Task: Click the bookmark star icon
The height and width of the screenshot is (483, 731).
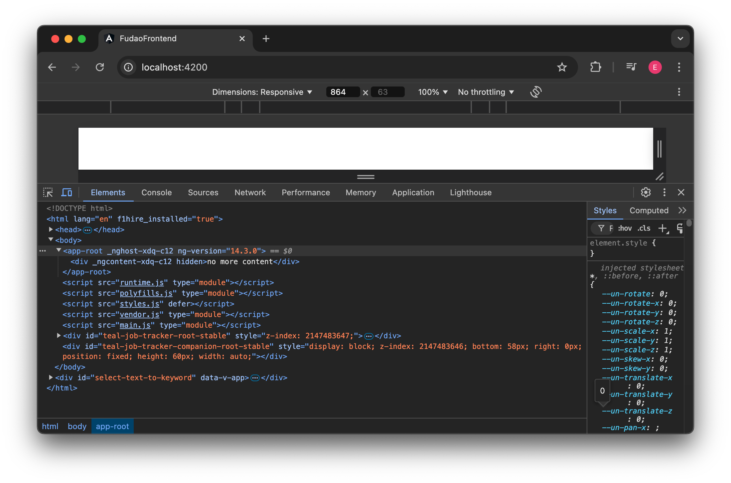Action: coord(562,67)
